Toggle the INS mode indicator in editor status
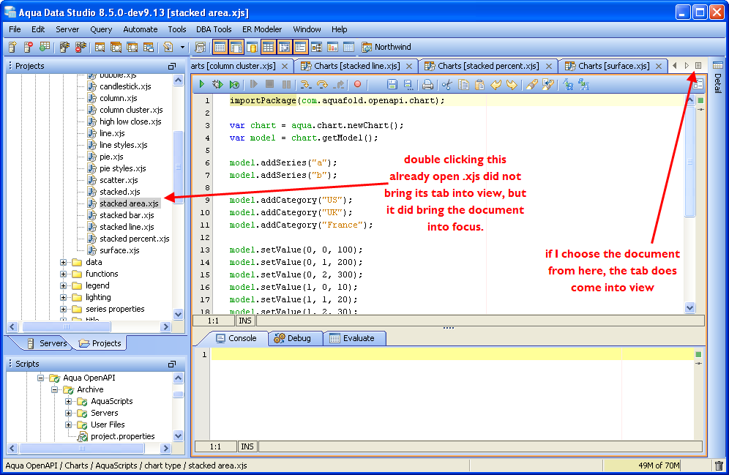 coord(245,321)
